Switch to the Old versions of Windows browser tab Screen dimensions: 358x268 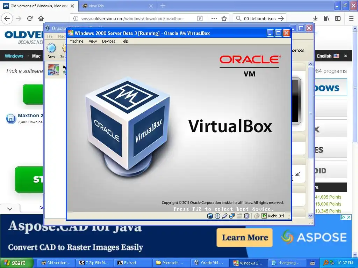point(39,6)
